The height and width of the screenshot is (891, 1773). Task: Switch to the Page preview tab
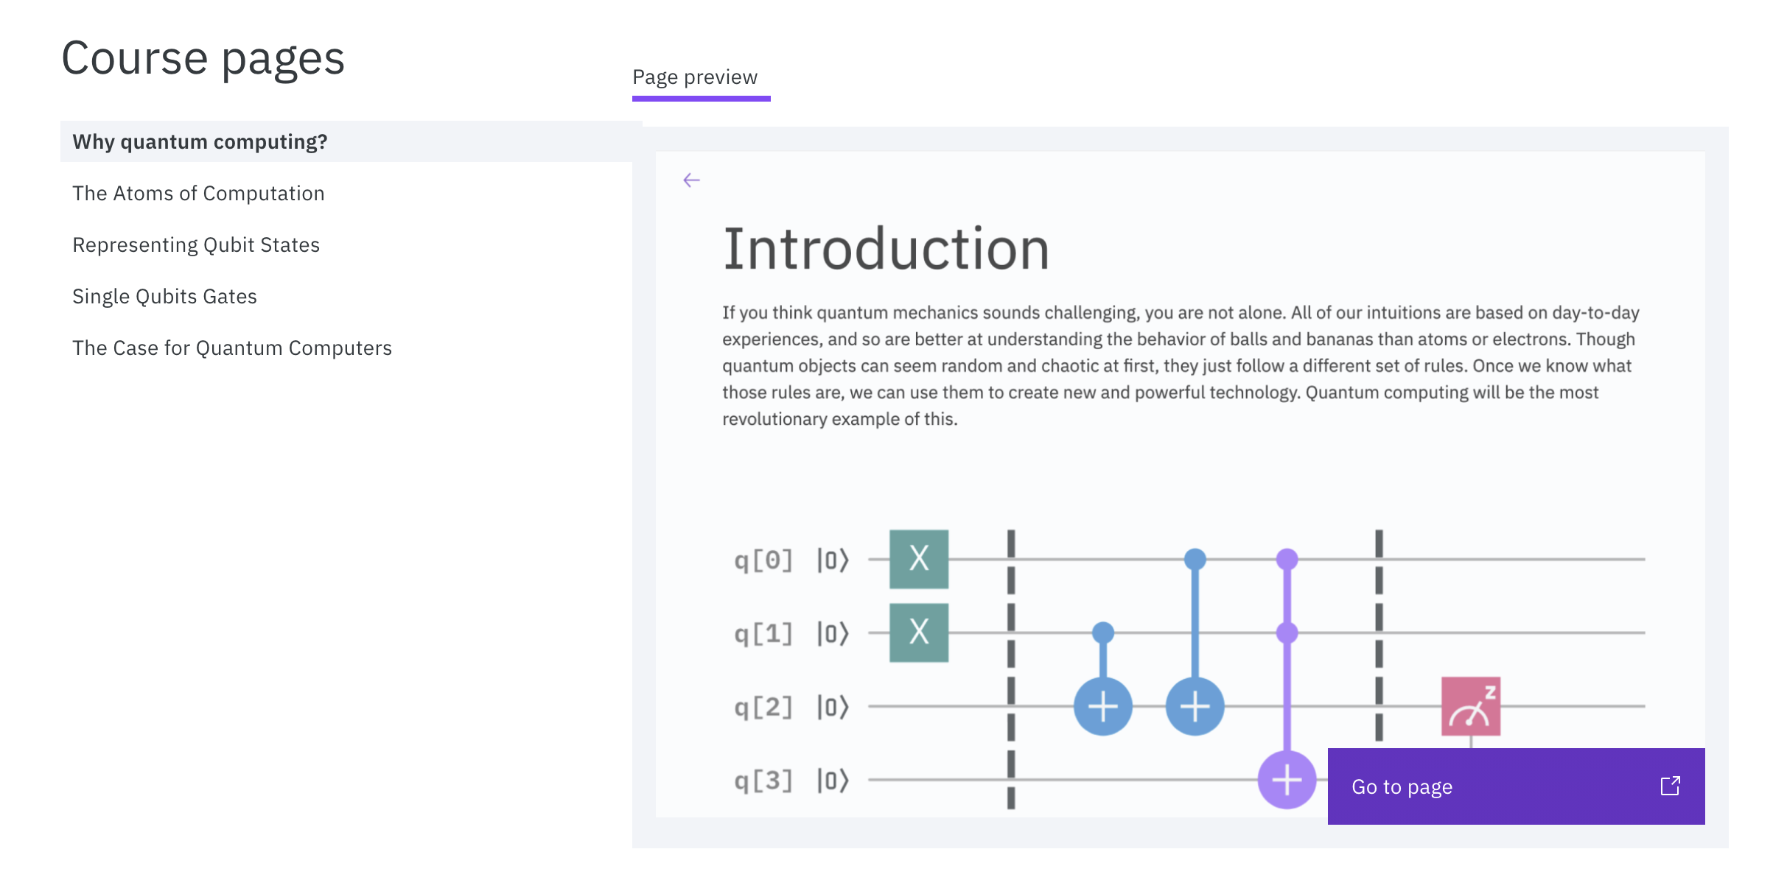click(x=695, y=77)
